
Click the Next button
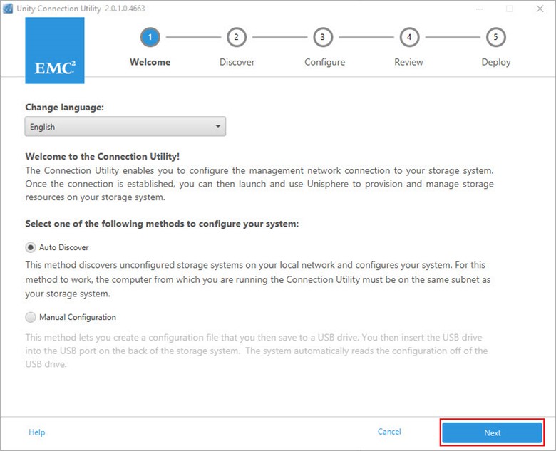coord(492,432)
